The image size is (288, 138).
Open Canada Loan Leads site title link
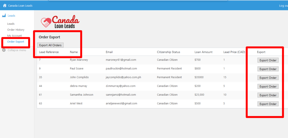[20, 6]
